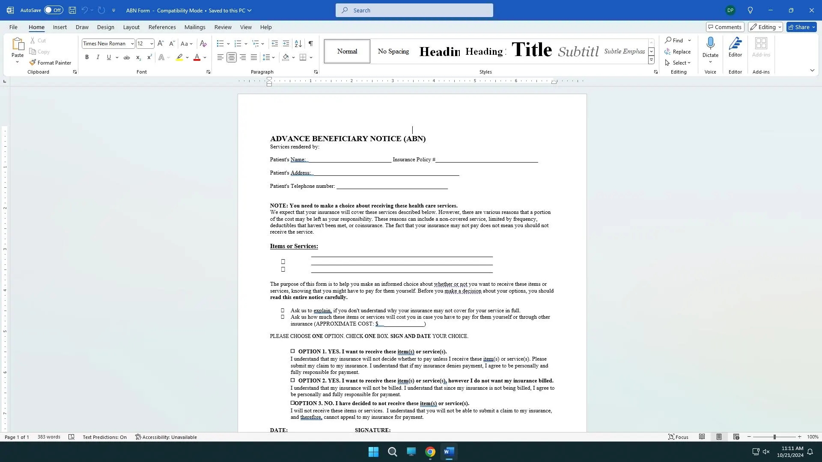The image size is (822, 462).
Task: Switch to the References tab
Action: [162, 27]
